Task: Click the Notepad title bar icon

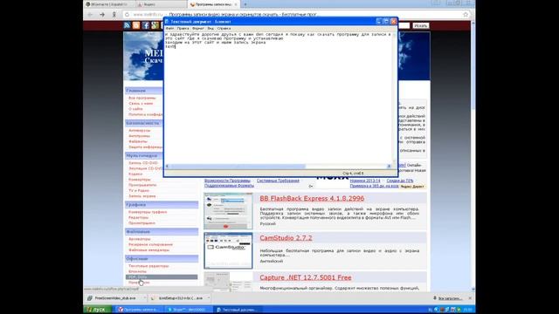Action: [167, 21]
